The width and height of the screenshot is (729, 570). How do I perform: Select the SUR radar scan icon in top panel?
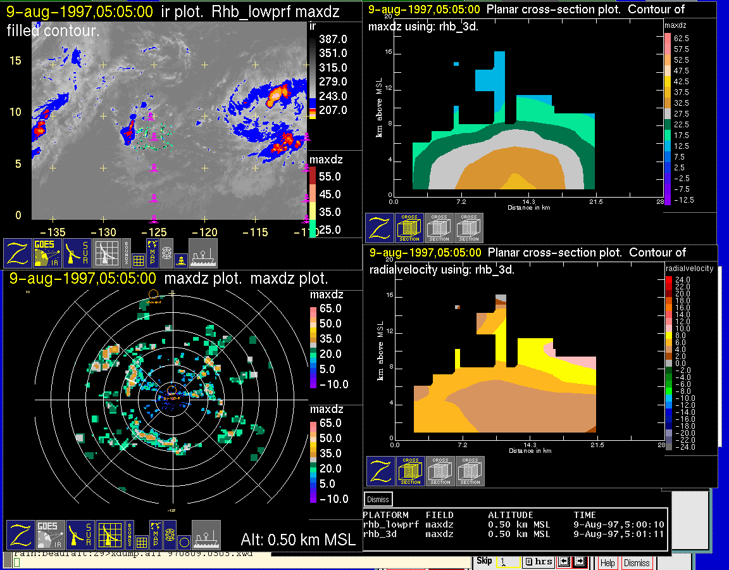click(x=77, y=253)
